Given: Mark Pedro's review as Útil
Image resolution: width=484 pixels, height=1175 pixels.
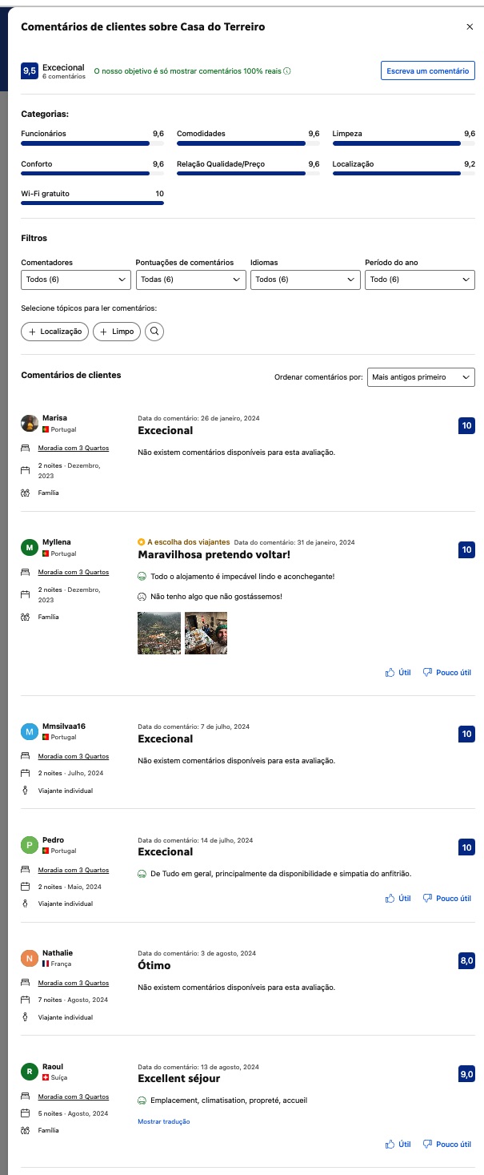Looking at the screenshot, I should pos(398,899).
